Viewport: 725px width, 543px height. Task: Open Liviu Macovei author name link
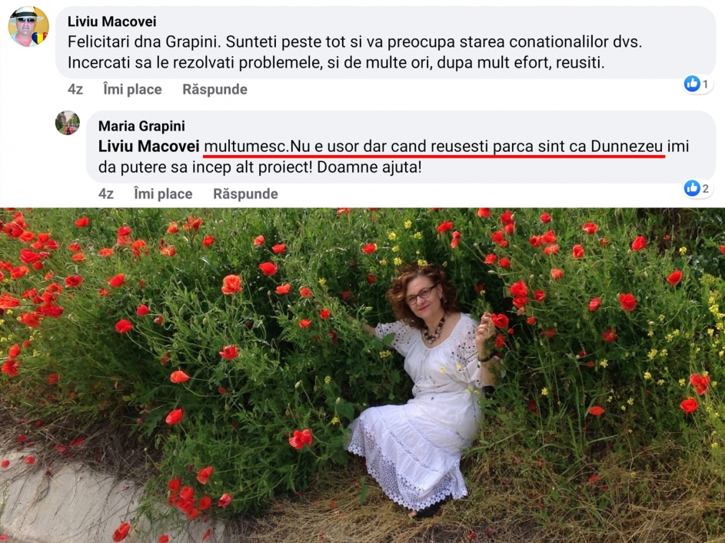click(112, 22)
